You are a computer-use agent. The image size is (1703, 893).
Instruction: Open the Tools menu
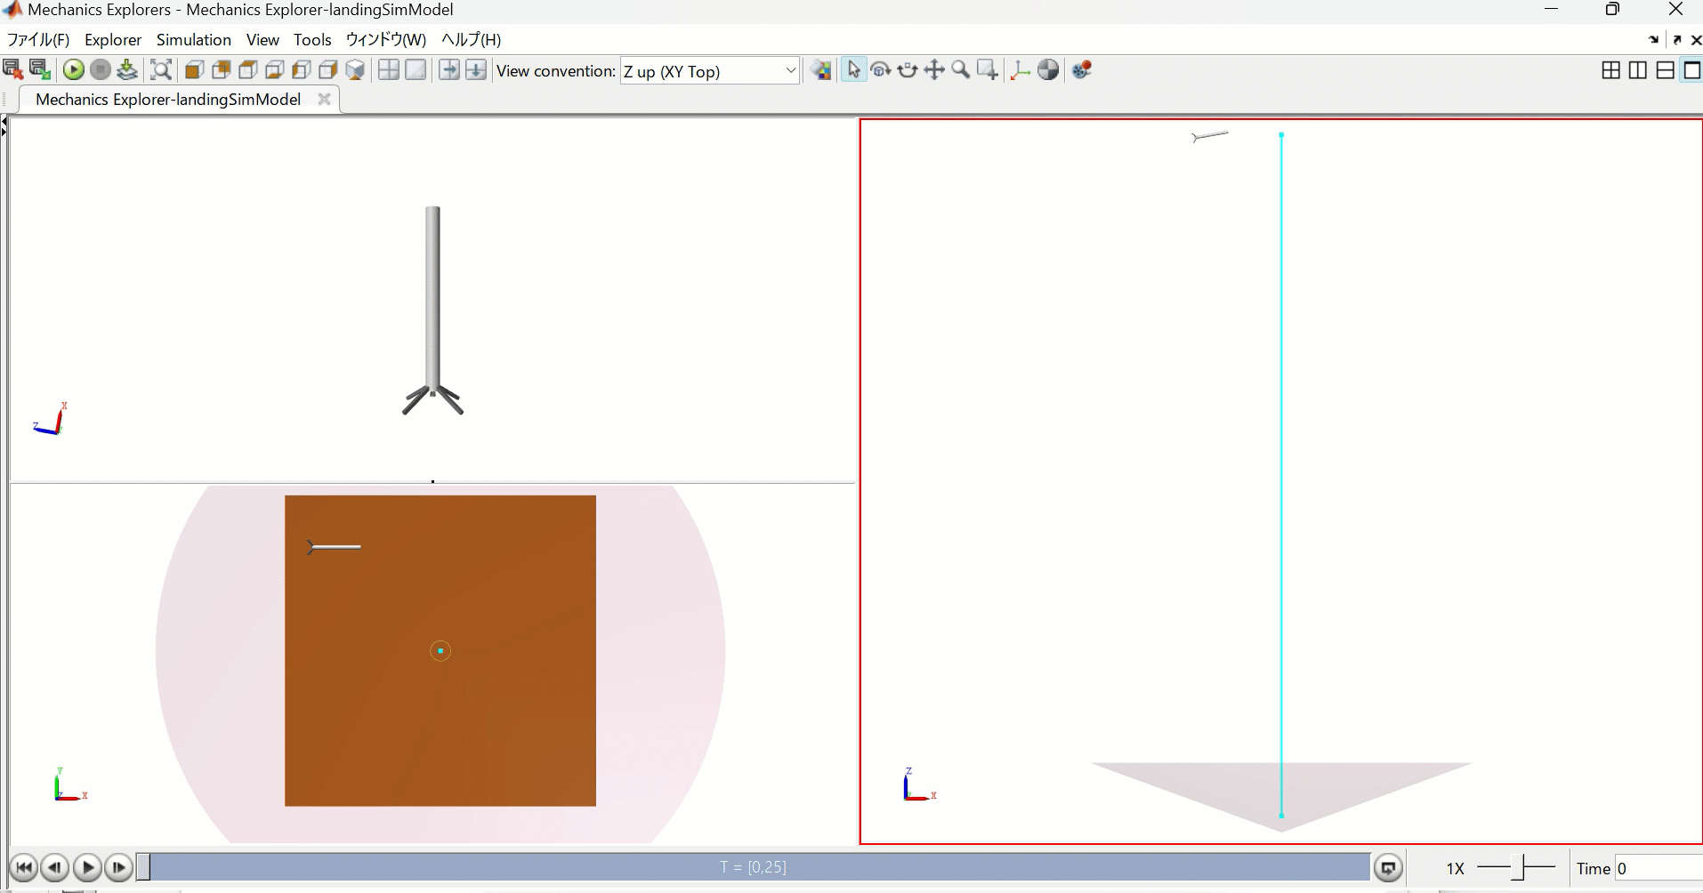pos(312,40)
